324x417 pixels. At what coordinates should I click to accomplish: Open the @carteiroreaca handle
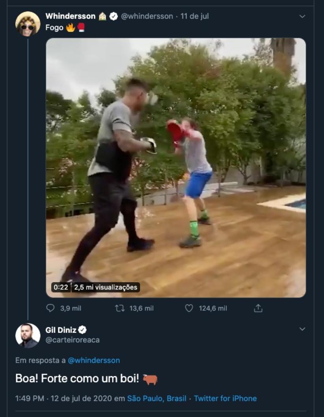pyautogui.click(x=73, y=340)
